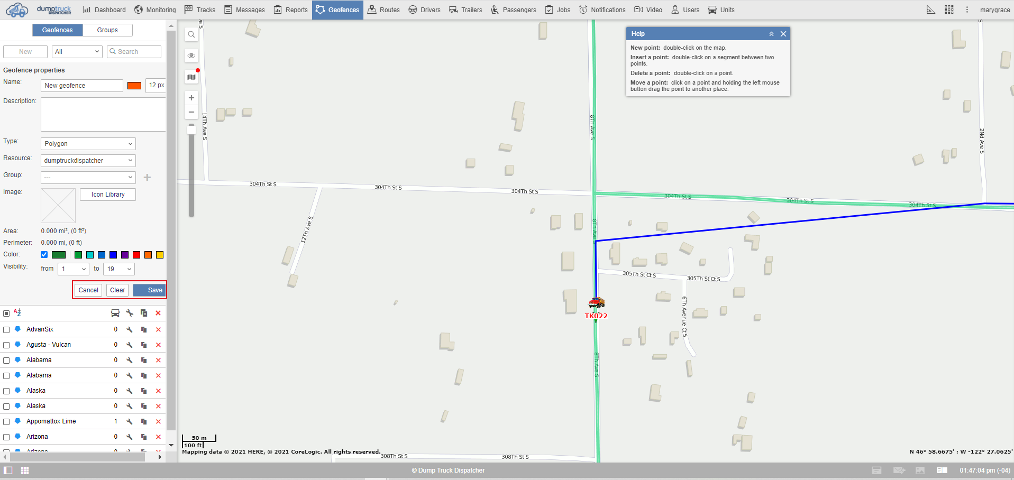Uncheck the Color checkbox
This screenshot has width=1014, height=480.
(44, 255)
